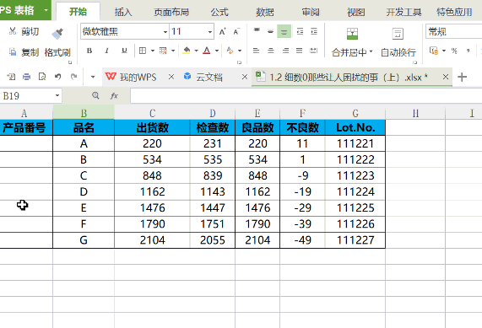The width and height of the screenshot is (482, 328).
Task: Toggle the highlighted bottom vertical alignment
Action: point(284,31)
